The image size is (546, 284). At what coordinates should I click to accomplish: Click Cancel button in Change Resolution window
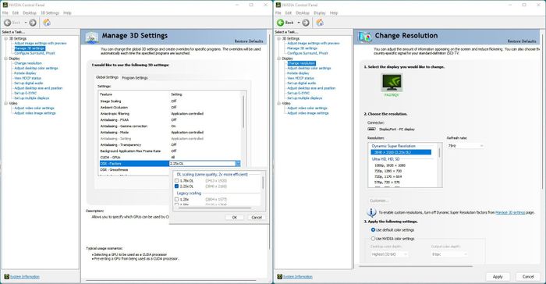[528, 277]
